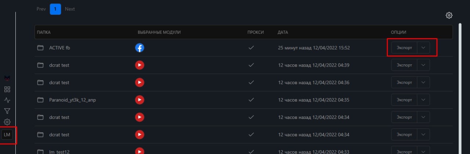Click the Prev pagination link
Image resolution: width=470 pixels, height=154 pixels.
point(41,9)
